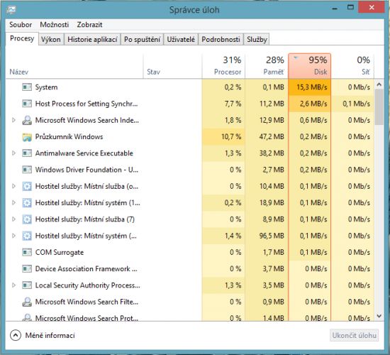The image size is (390, 355).
Task: Select Device Association Framework process name
Action: [x=86, y=269]
